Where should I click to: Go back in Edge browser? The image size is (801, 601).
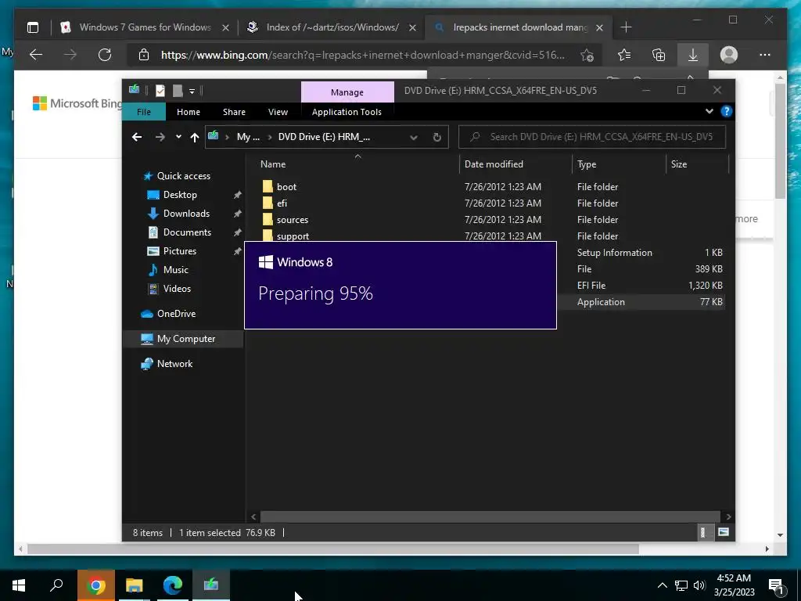point(36,55)
